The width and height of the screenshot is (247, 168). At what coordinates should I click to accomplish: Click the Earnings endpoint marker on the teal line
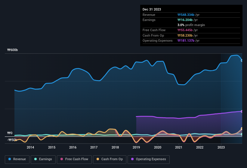pos(242,134)
